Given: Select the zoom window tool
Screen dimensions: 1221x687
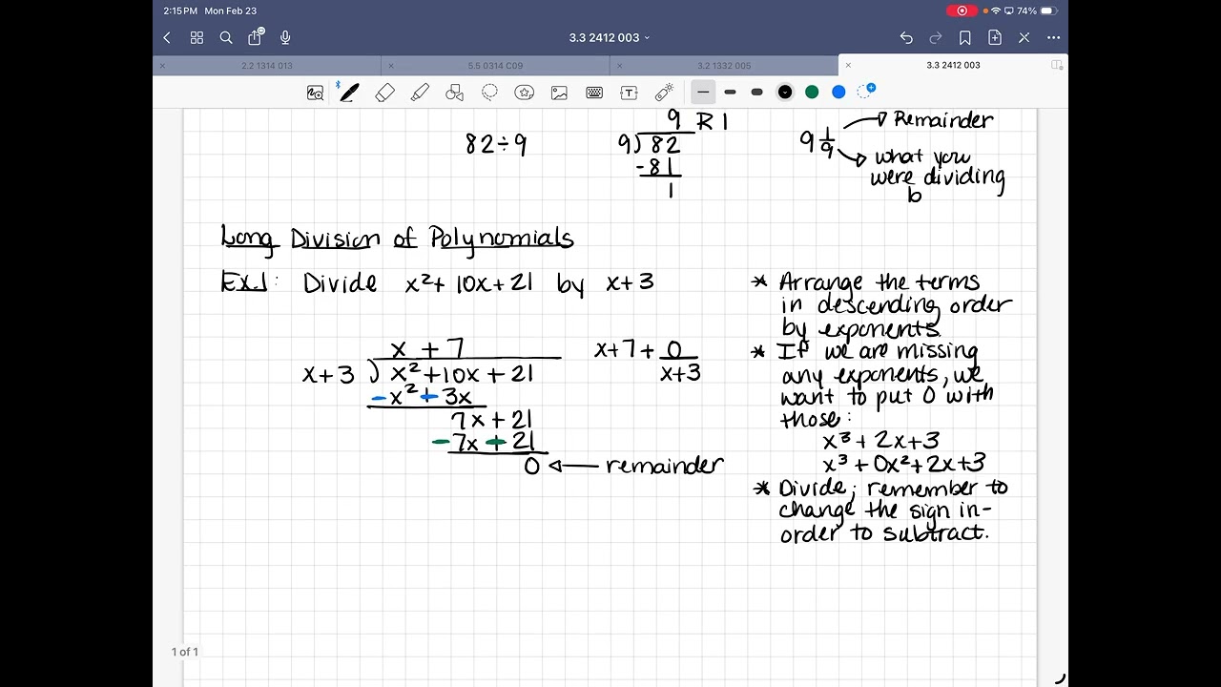Looking at the screenshot, I should coord(315,93).
